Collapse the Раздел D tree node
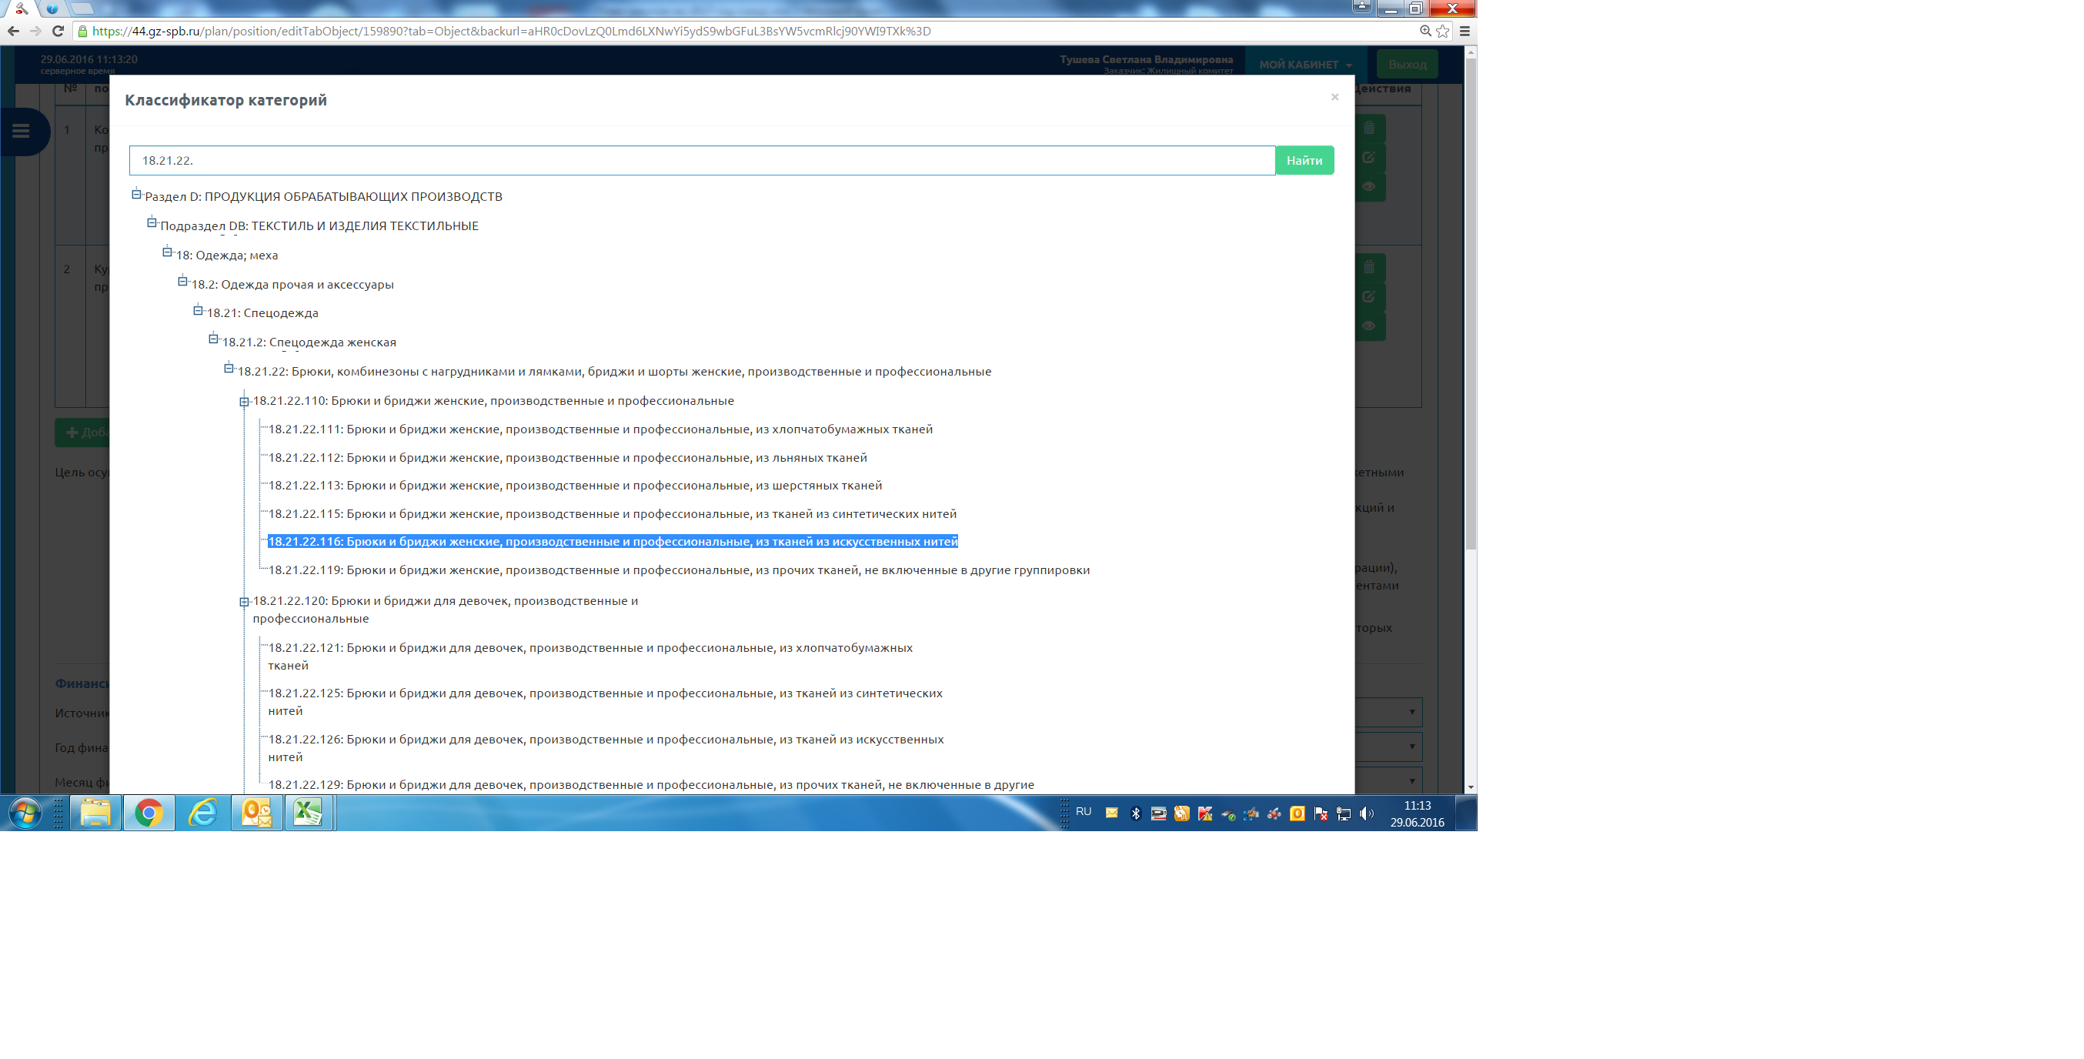Image resolution: width=2084 pixels, height=1059 pixels. click(137, 194)
